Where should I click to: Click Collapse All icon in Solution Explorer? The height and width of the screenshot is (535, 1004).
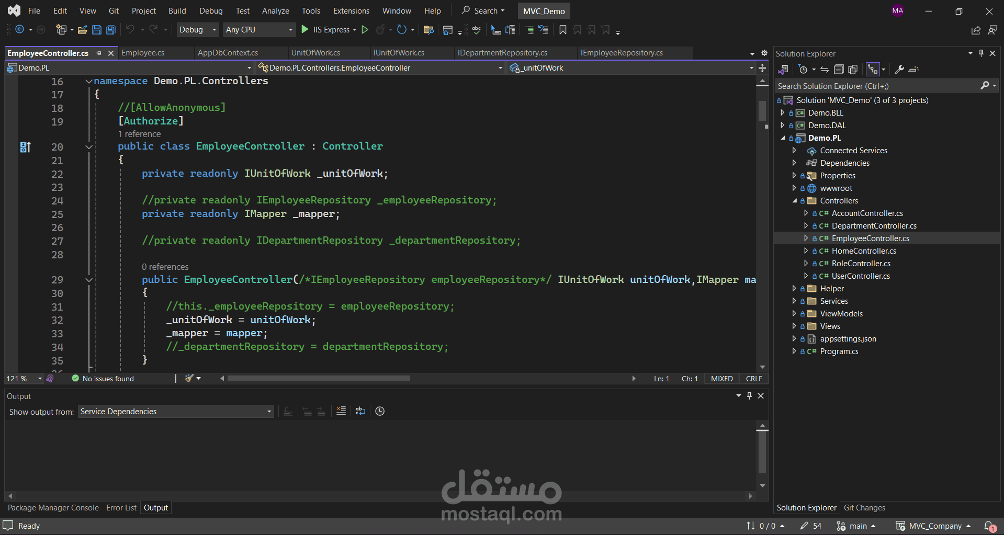pos(839,70)
